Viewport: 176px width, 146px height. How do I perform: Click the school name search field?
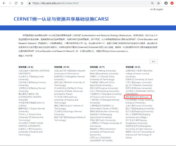[84, 61]
